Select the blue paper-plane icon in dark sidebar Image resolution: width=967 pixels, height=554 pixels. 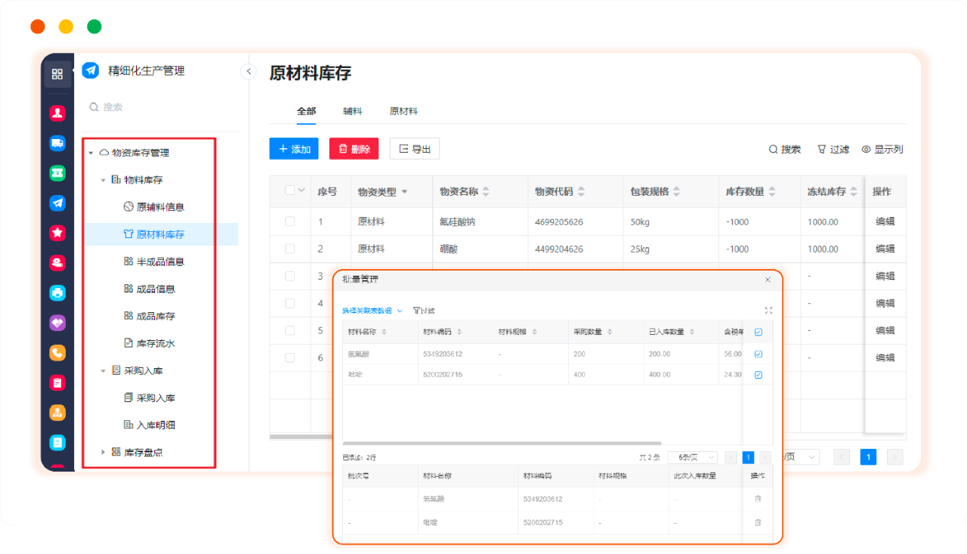pos(57,203)
